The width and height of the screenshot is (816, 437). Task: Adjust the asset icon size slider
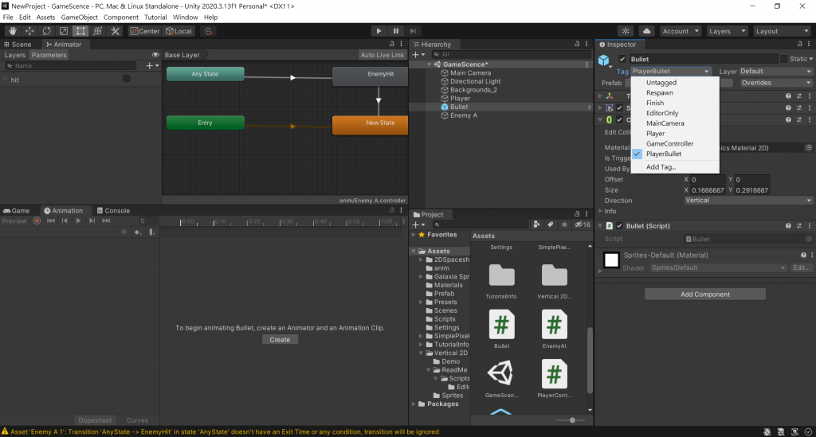point(572,419)
